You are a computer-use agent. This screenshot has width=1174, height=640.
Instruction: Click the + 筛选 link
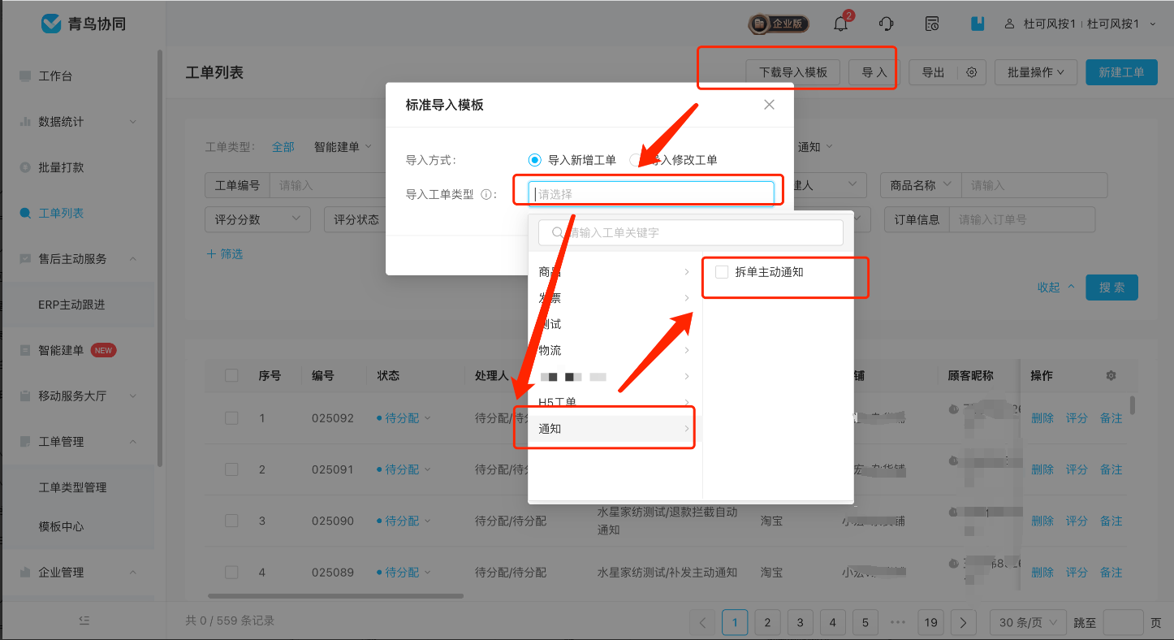[225, 254]
